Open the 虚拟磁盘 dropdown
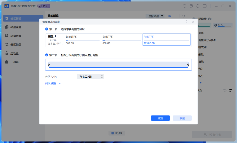 (x=155, y=16)
